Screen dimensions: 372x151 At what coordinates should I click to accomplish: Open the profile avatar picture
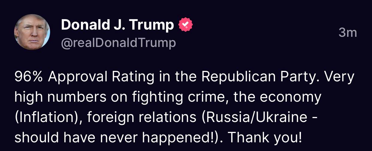coord(32,32)
